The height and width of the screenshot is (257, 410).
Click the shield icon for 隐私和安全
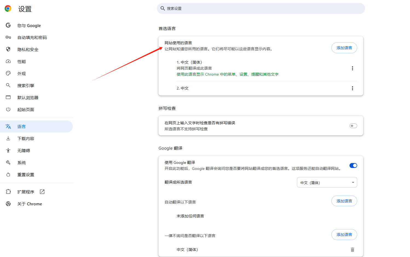pyautogui.click(x=8, y=49)
